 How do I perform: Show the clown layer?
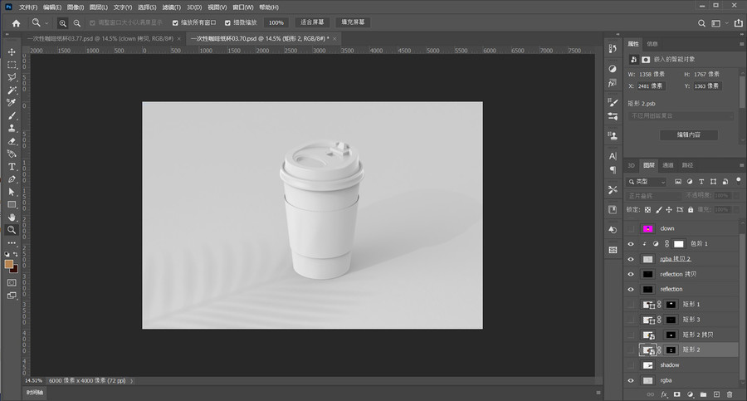point(632,228)
